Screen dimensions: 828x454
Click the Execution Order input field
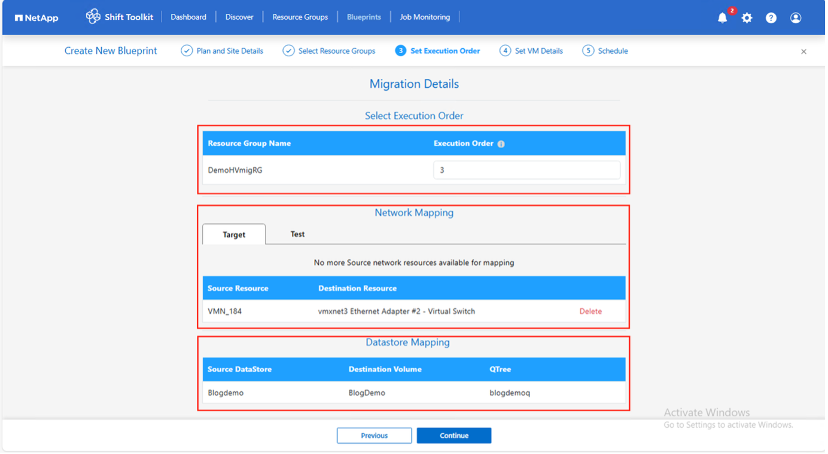click(526, 170)
